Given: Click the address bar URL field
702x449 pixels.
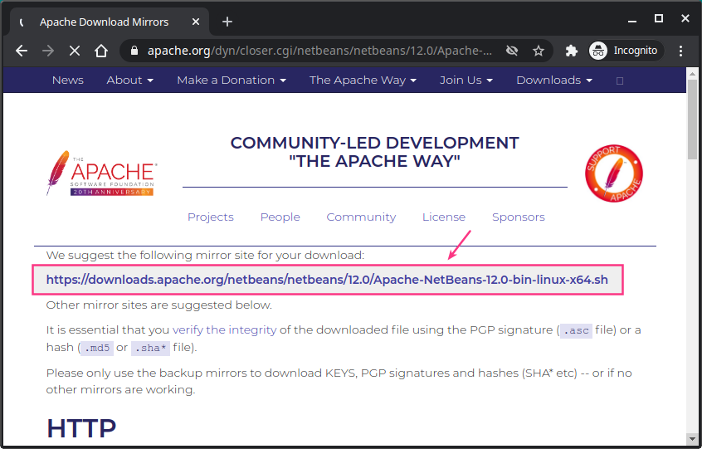Looking at the screenshot, I should (x=320, y=51).
